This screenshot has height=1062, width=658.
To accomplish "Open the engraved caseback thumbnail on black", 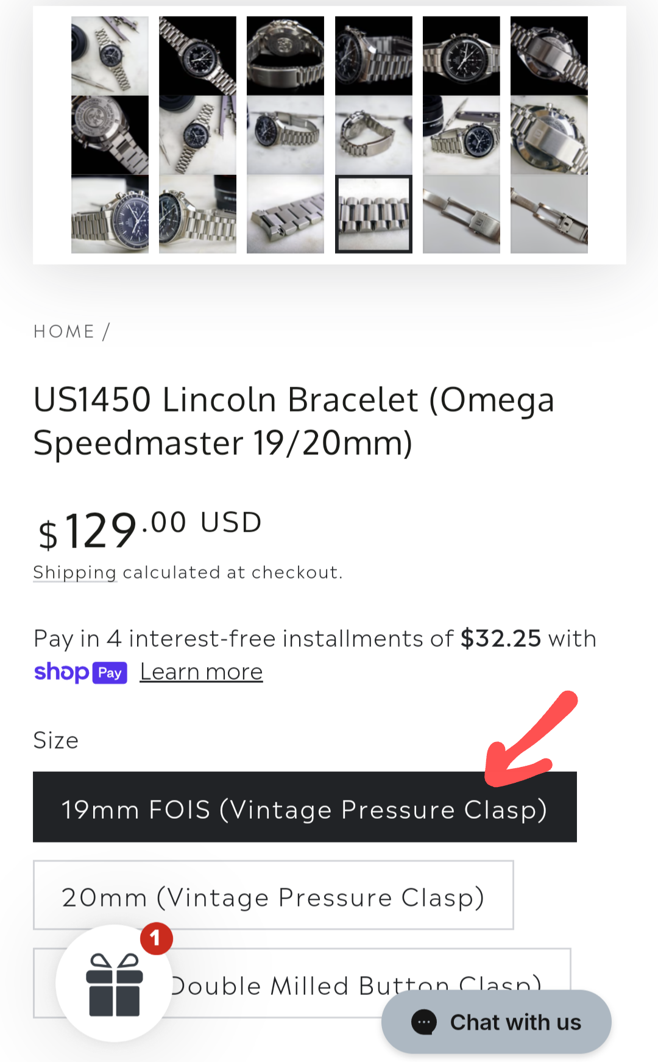I will click(x=110, y=135).
